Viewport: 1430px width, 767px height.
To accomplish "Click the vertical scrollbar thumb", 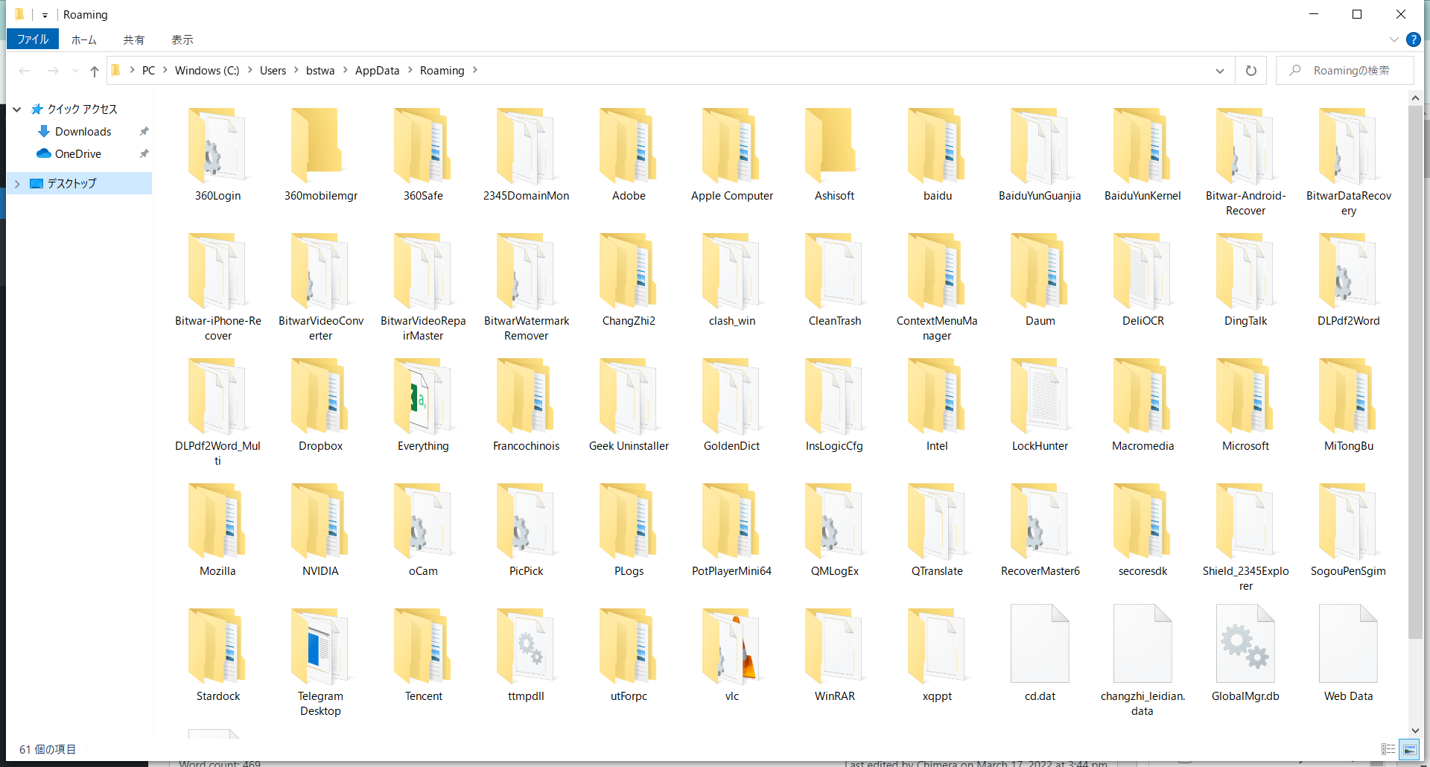I will coord(1415,372).
